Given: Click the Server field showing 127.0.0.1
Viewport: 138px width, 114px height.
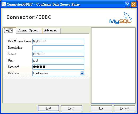Looking at the screenshot, I should (x=58, y=54).
